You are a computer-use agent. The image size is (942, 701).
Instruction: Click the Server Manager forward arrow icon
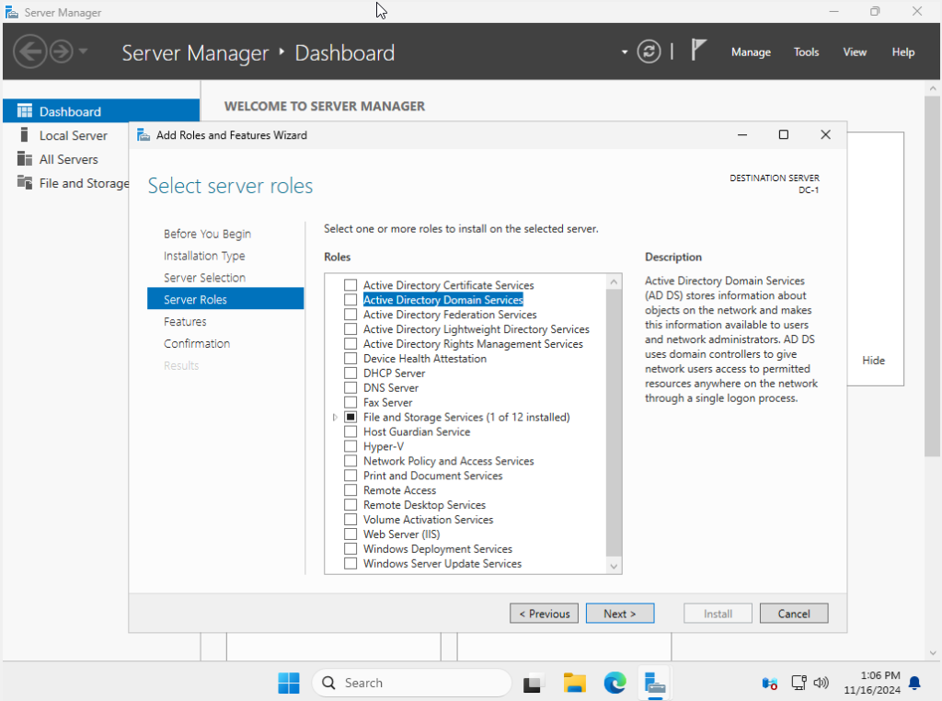(x=62, y=52)
